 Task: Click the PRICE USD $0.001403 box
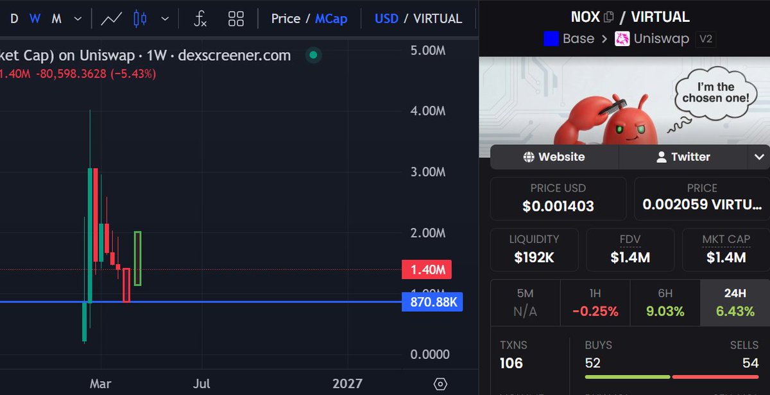pos(558,198)
